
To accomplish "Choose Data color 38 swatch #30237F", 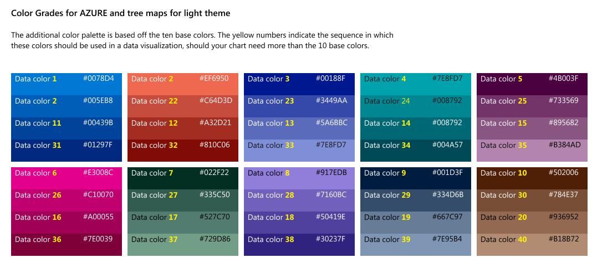I will [x=299, y=244].
